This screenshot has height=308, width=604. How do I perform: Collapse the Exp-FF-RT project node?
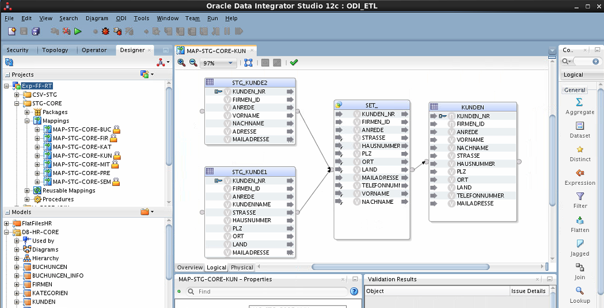pyautogui.click(x=6, y=86)
